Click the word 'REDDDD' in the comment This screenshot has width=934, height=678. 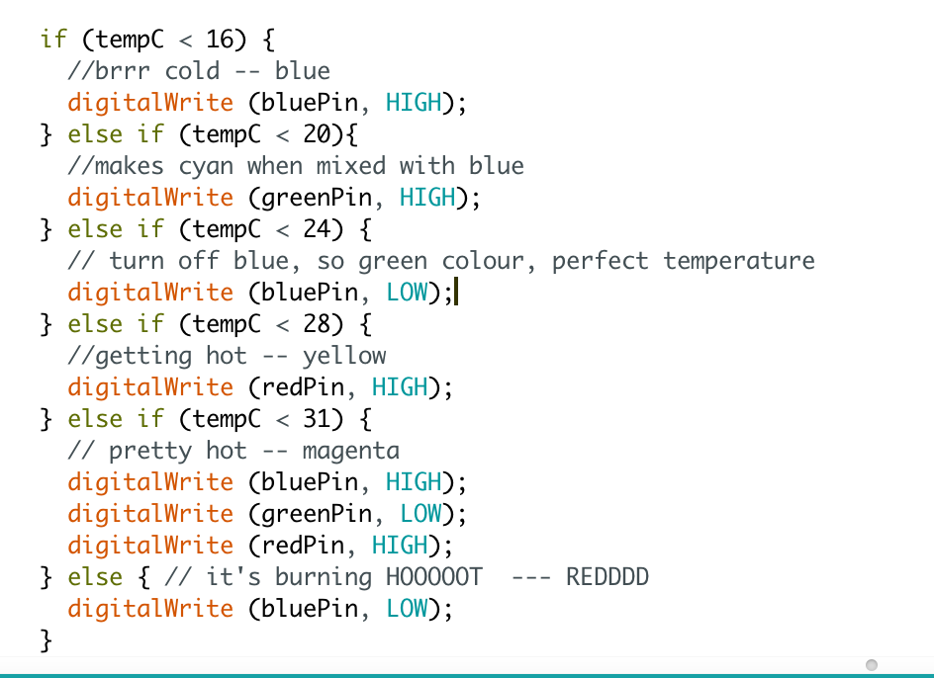click(607, 577)
